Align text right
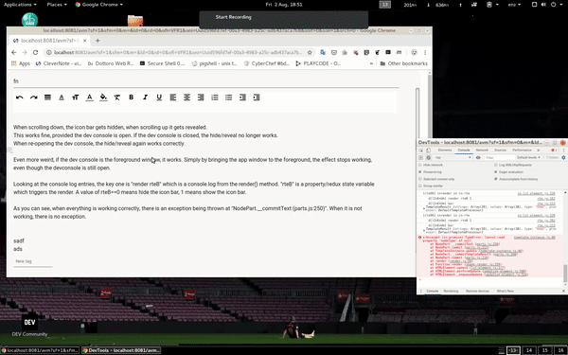This screenshot has height=355, width=568. 201,98
